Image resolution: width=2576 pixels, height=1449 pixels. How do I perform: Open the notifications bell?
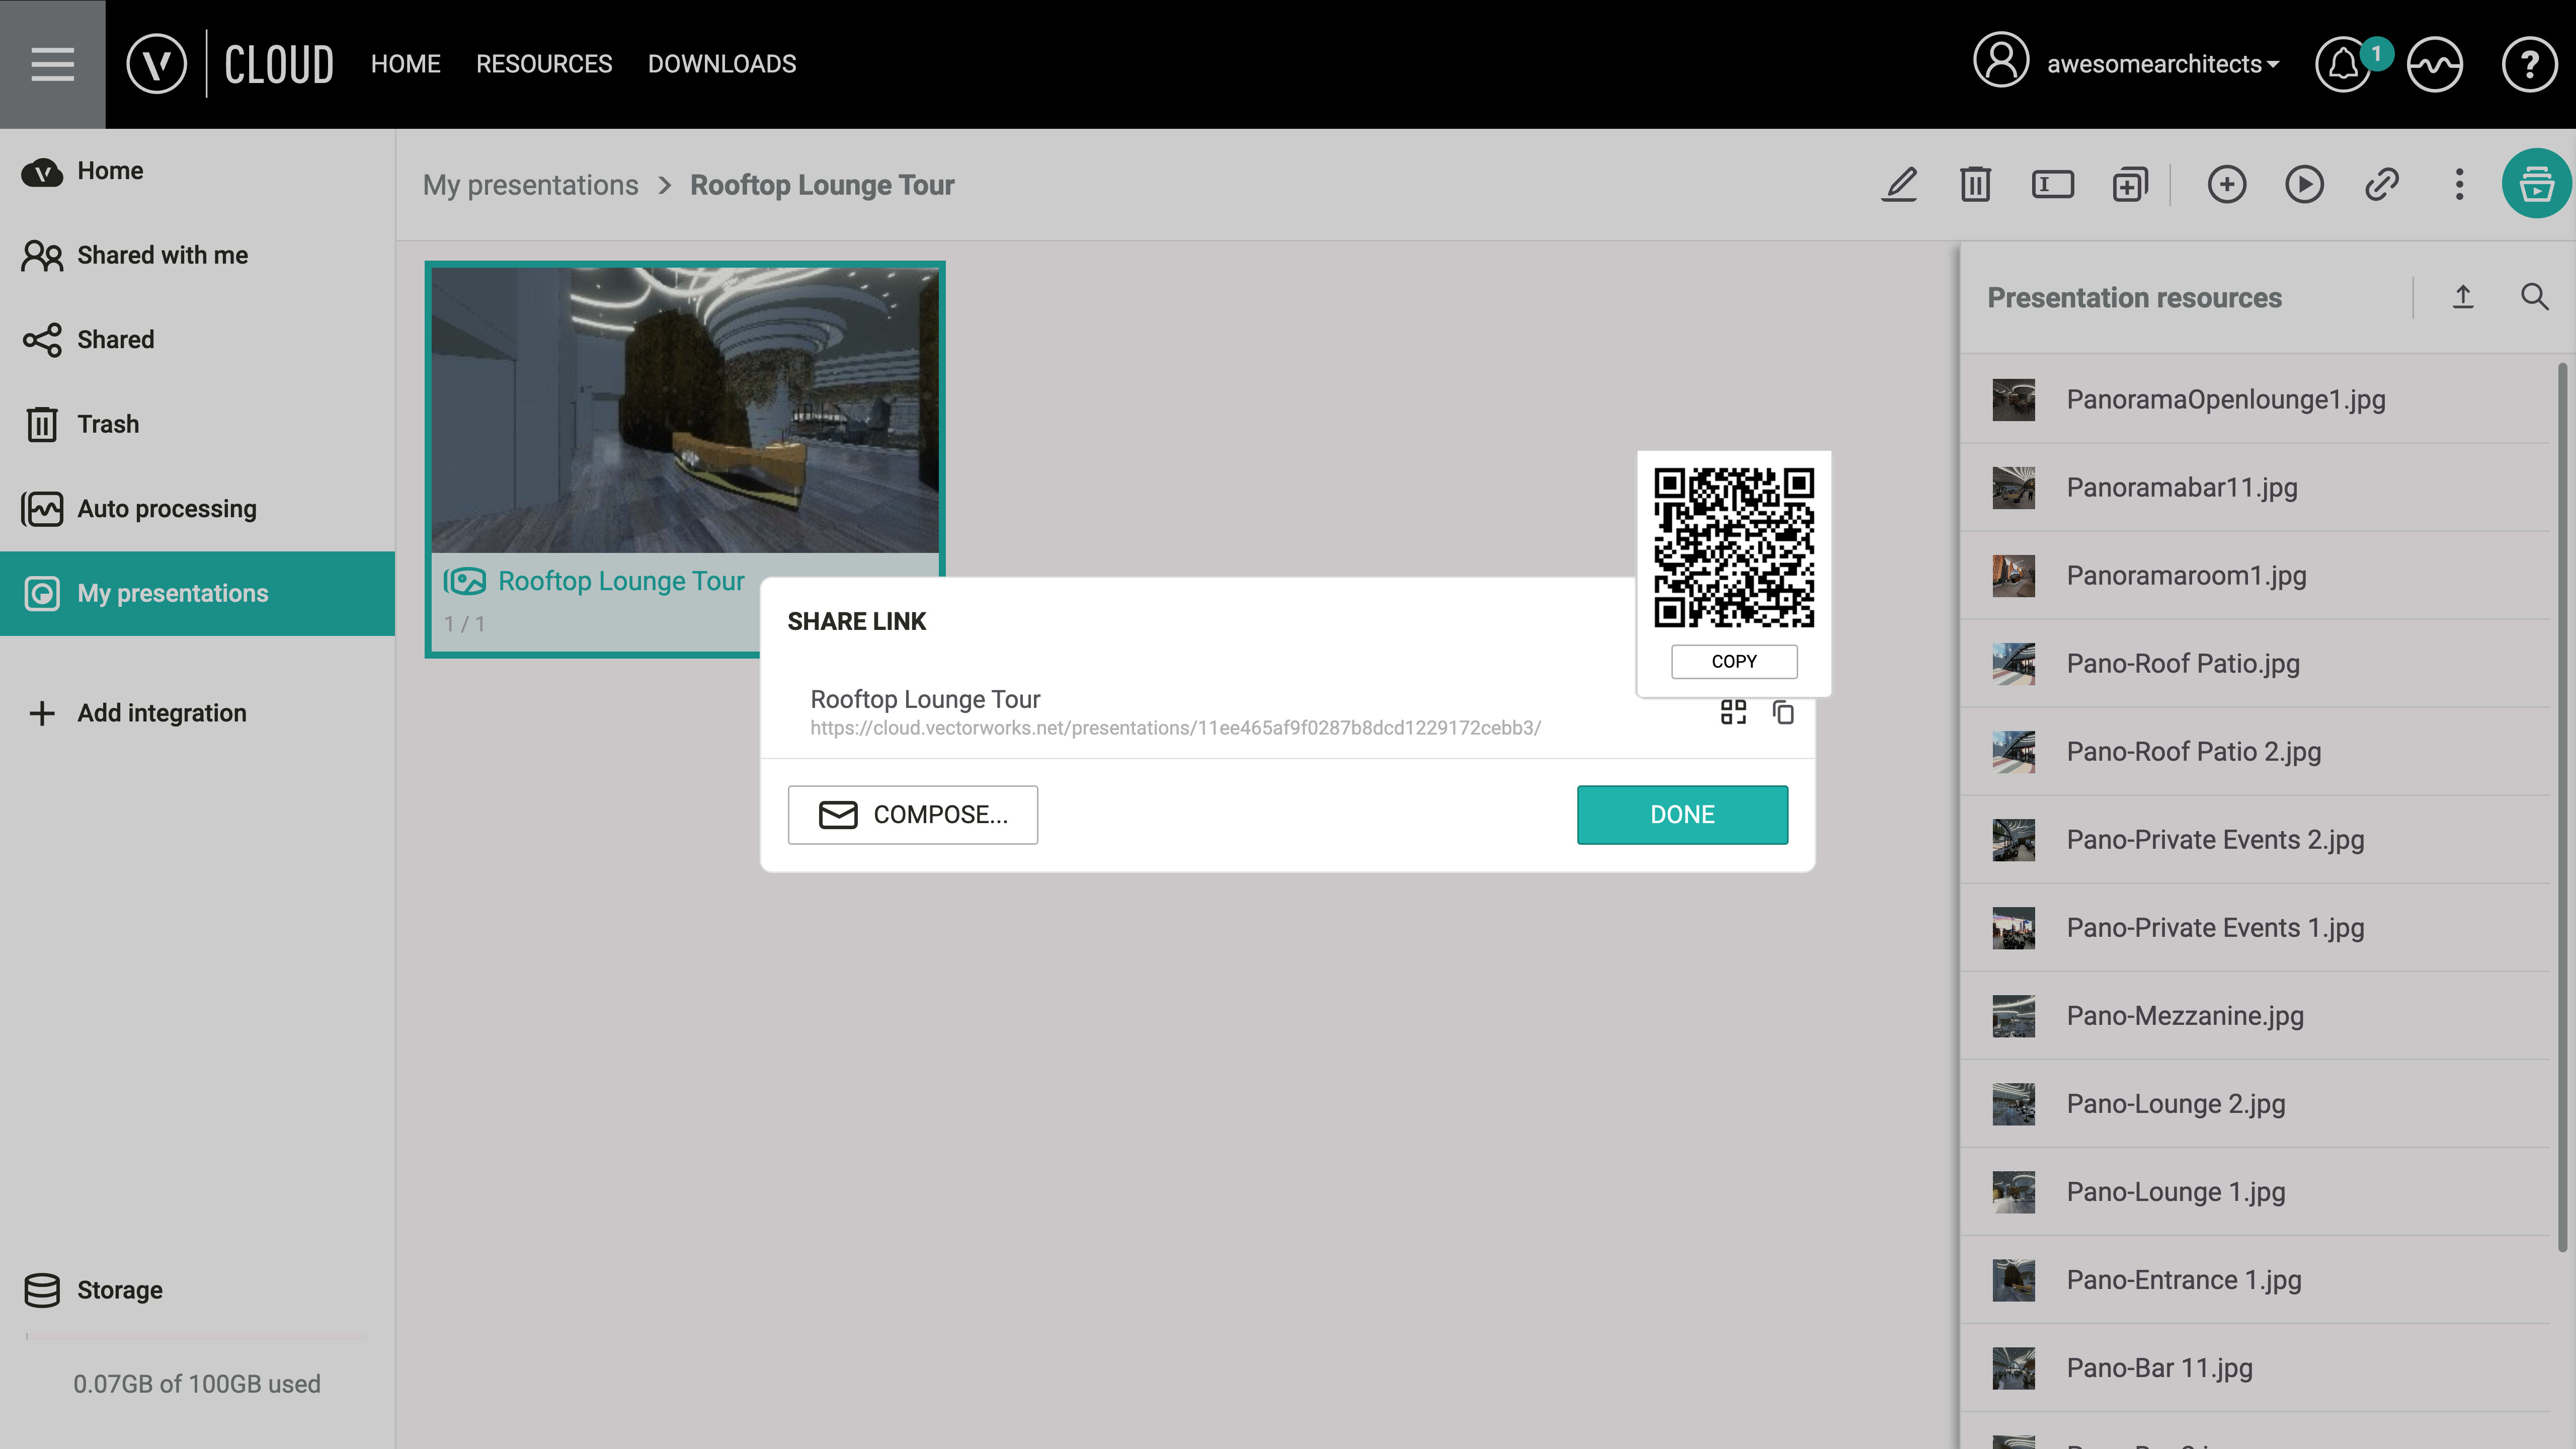[x=2344, y=64]
